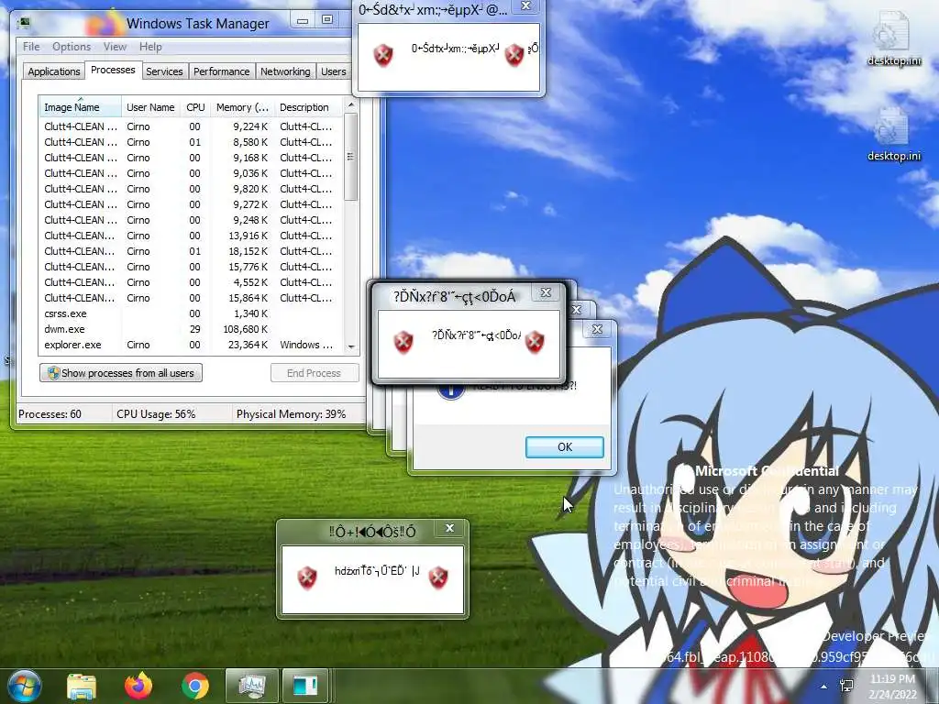Click the Processes: 60 status entry
This screenshot has width=939, height=704.
(x=50, y=414)
